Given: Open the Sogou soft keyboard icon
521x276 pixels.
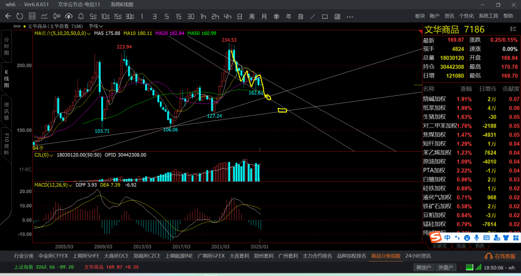Looking at the screenshot, I should point(486,238).
